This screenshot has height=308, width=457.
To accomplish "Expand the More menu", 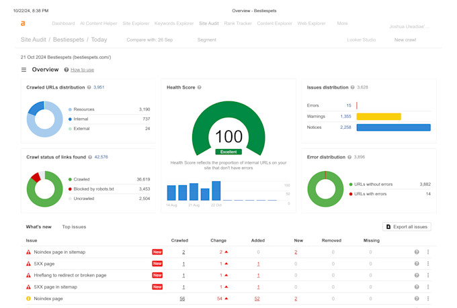I will click(342, 23).
